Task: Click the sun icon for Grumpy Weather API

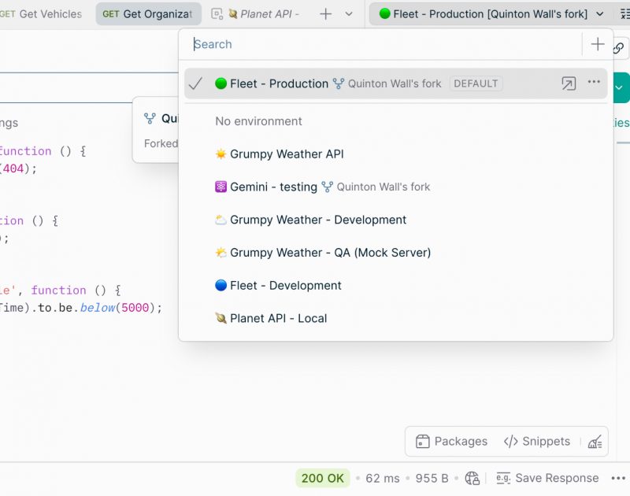Action: tap(220, 154)
